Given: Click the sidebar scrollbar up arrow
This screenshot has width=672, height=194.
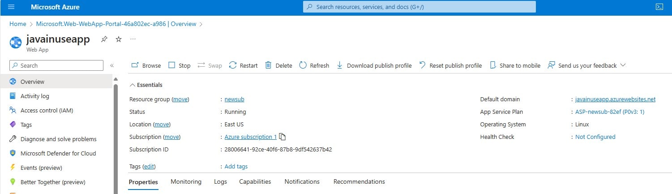Looking at the screenshot, I should 116,79.
